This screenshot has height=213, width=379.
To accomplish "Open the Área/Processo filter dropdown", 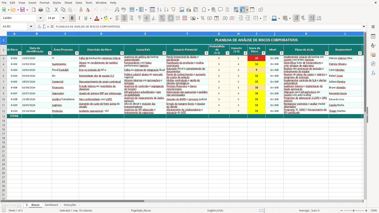I will [77, 53].
